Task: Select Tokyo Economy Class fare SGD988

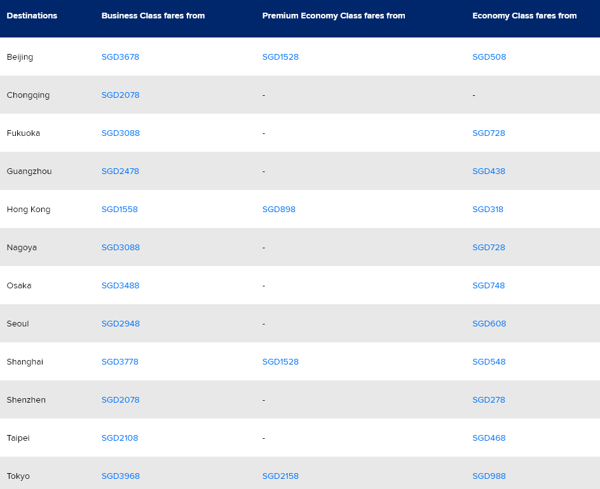Action: (489, 476)
